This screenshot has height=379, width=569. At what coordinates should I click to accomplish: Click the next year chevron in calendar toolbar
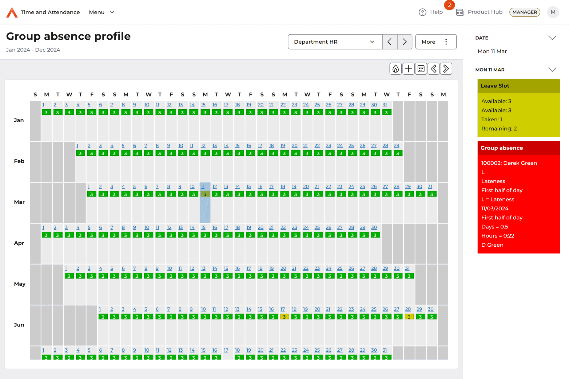[x=446, y=69]
